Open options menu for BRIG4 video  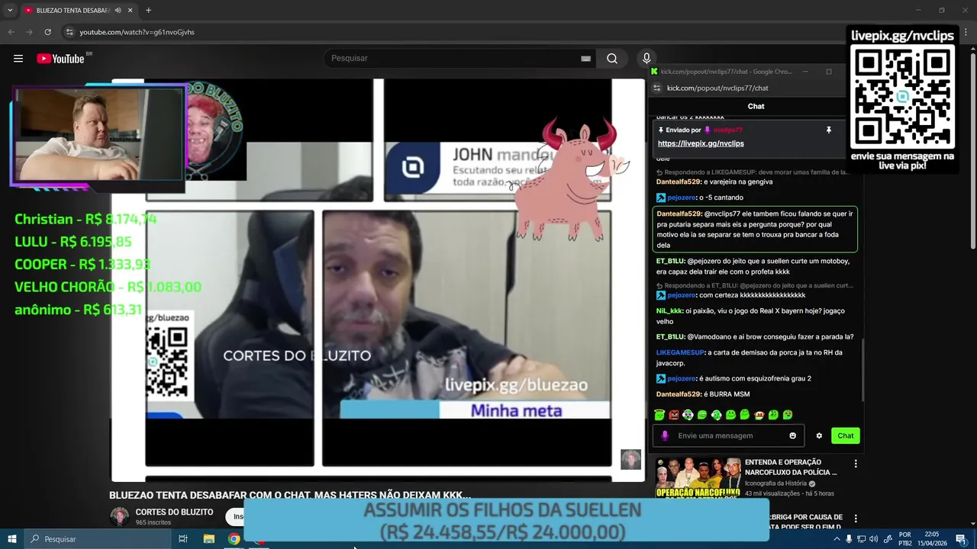(856, 518)
